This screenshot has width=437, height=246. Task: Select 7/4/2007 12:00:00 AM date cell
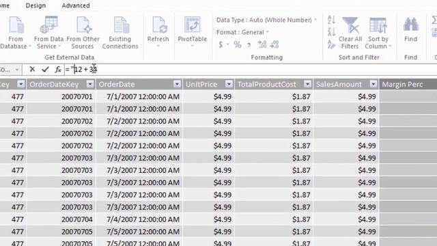[139, 219]
